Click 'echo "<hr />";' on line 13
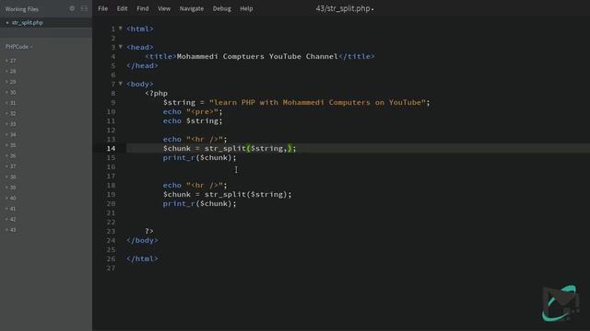This screenshot has width=590, height=331. [x=195, y=139]
